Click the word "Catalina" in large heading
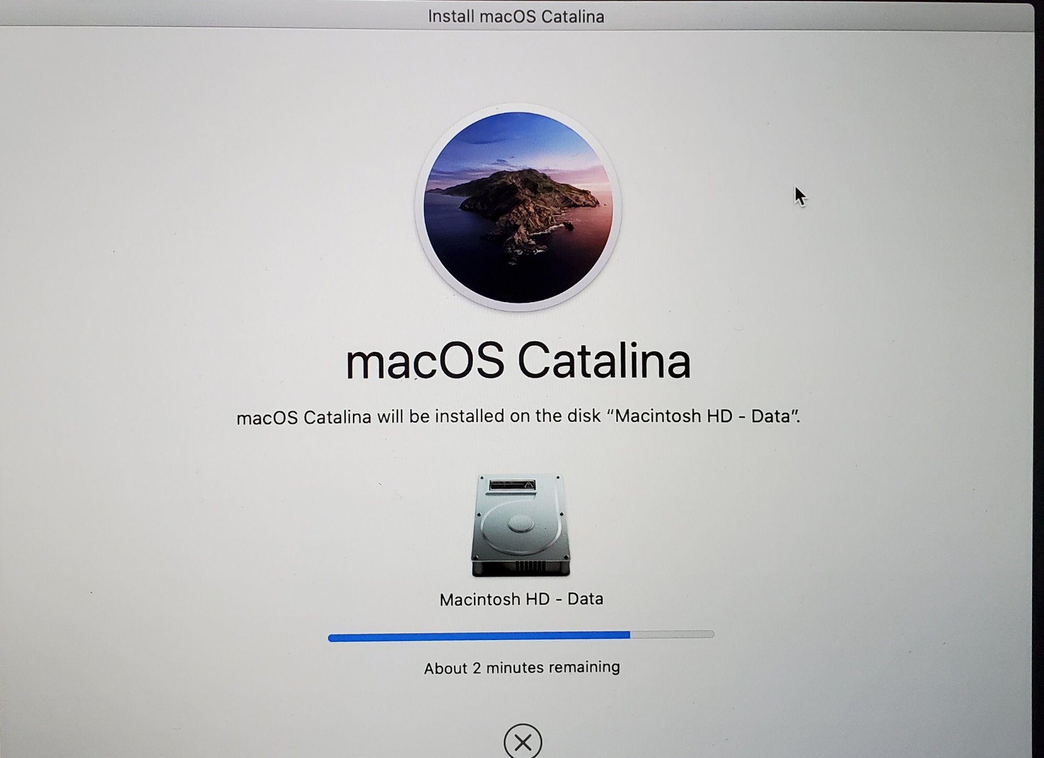1044x758 pixels. click(603, 361)
